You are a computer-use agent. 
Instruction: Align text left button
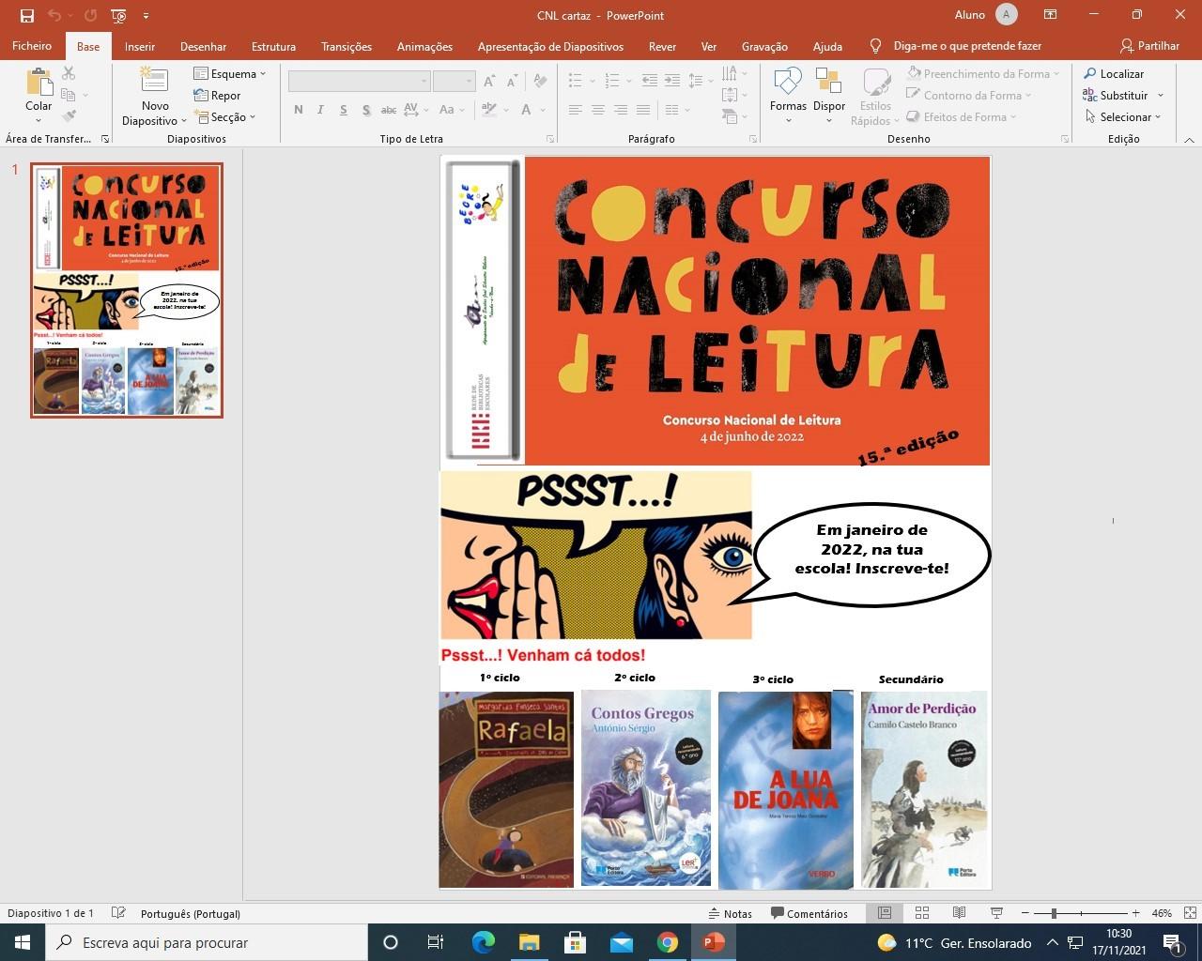576,110
